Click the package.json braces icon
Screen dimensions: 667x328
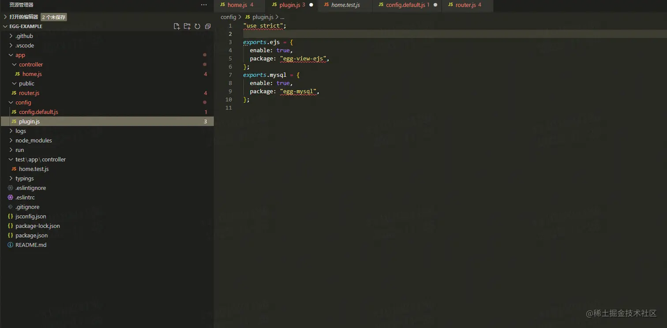point(11,235)
